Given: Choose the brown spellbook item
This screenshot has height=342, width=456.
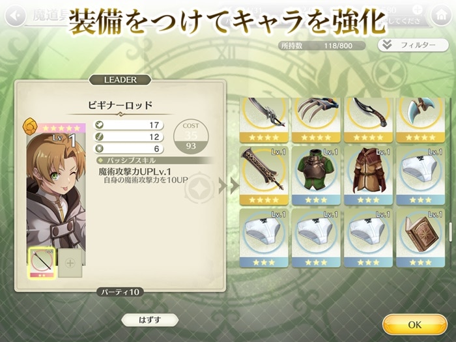Looking at the screenshot, I should pyautogui.click(x=421, y=238).
